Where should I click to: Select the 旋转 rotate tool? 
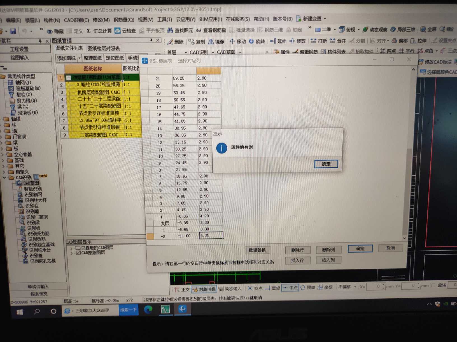257,41
